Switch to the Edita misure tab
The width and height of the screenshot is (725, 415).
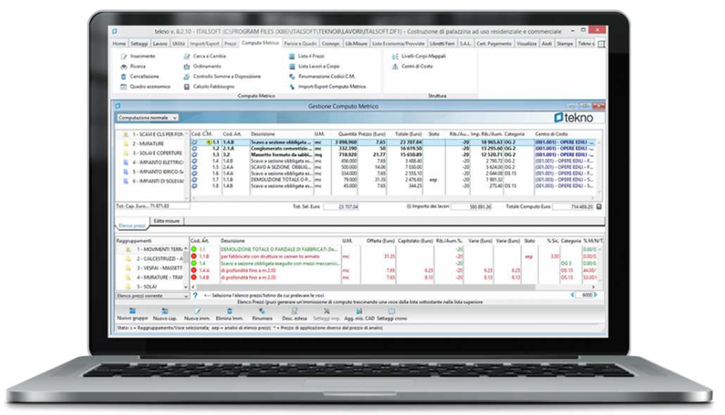click(166, 221)
